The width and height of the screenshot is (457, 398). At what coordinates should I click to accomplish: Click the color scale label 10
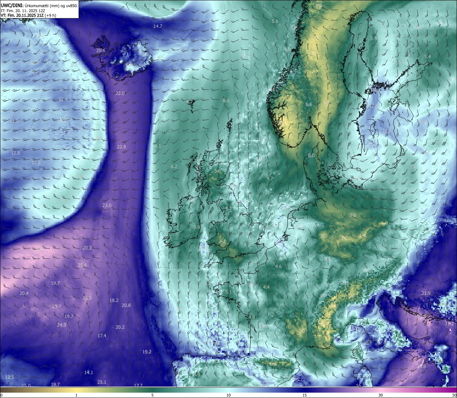(x=228, y=395)
